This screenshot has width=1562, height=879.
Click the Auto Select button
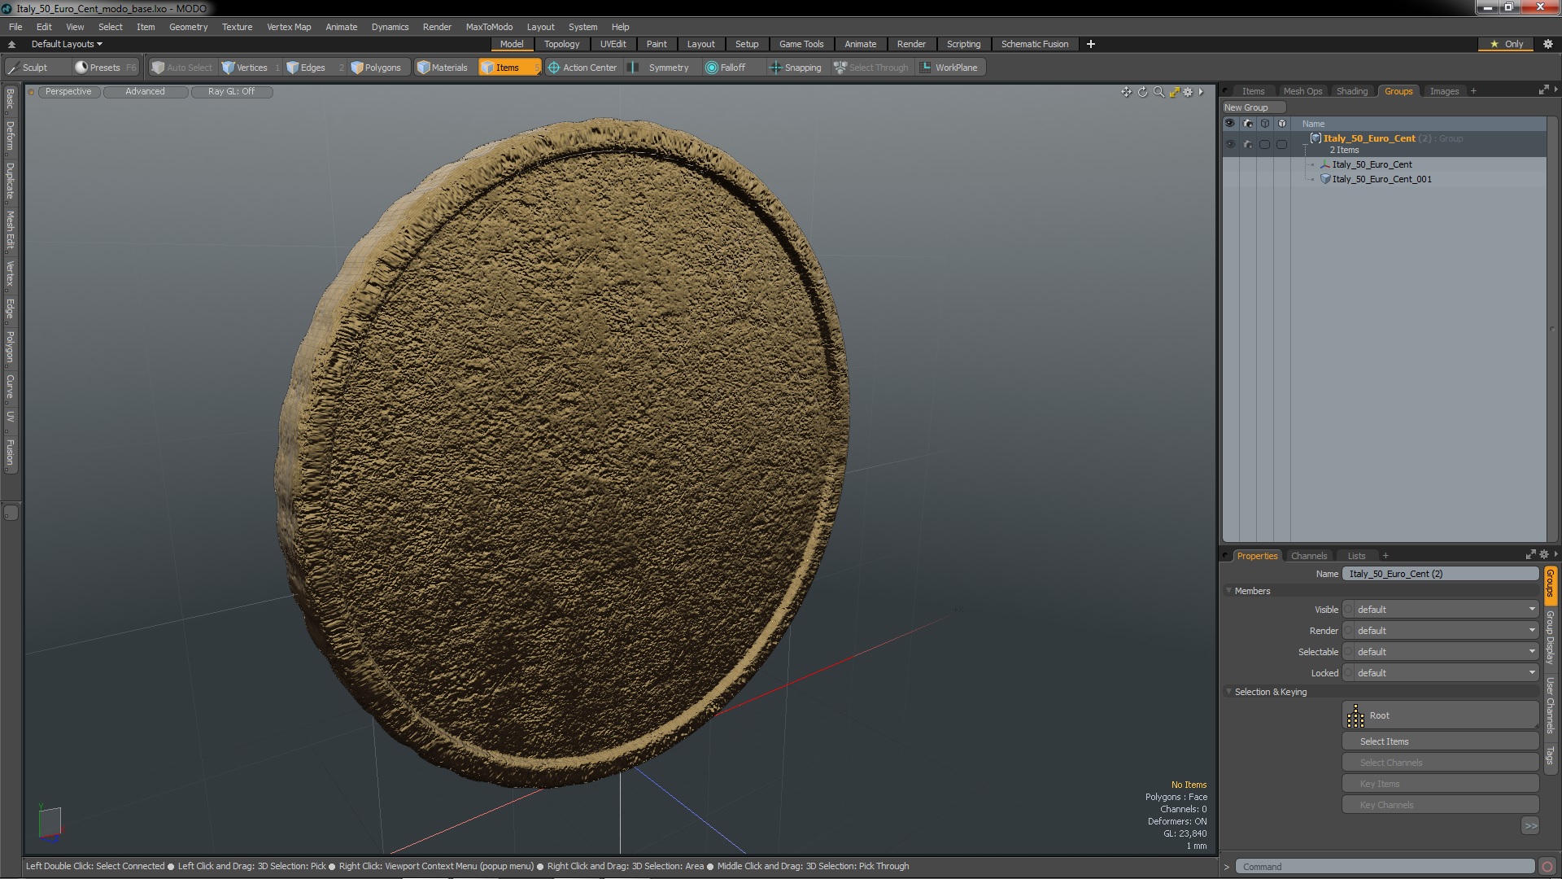pyautogui.click(x=181, y=68)
